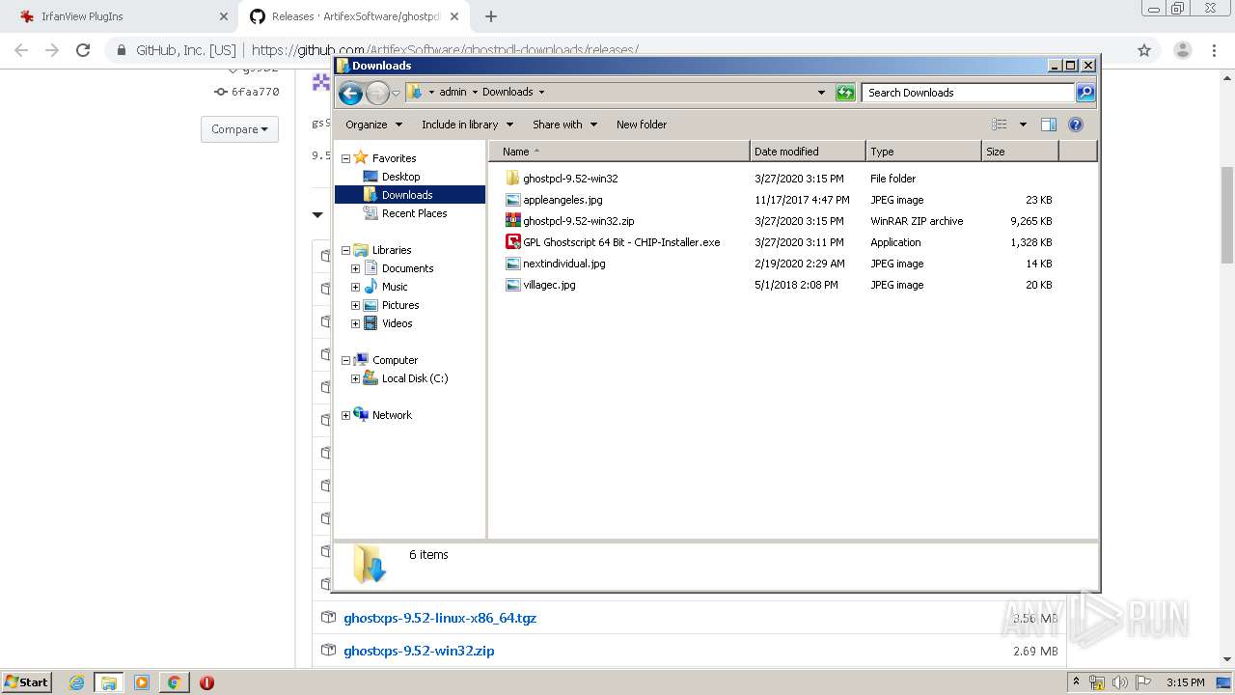Sort files by Type column header
The image size is (1235, 695).
(x=923, y=152)
